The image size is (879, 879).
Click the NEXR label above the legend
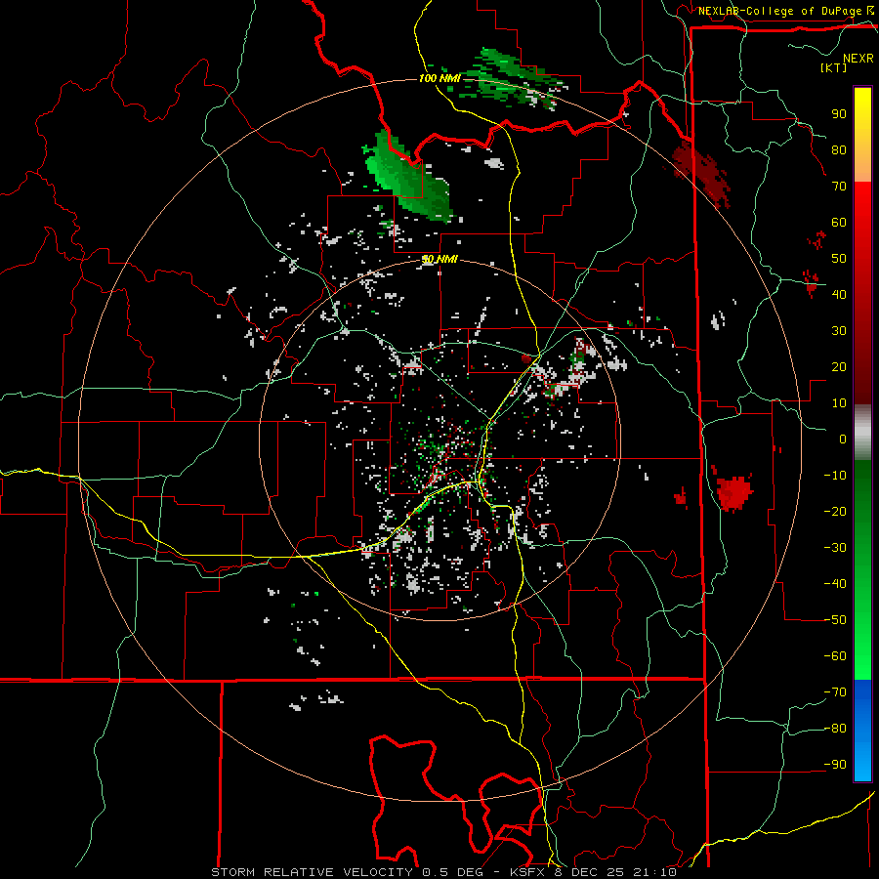click(x=858, y=59)
